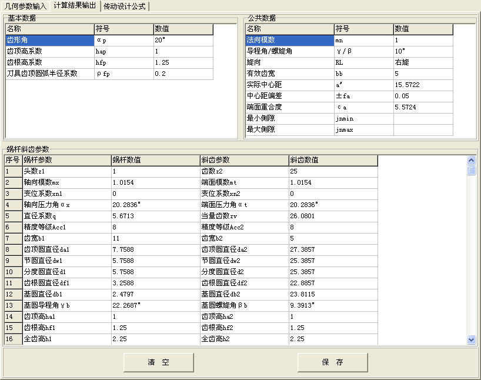Select the 全齿高h2 cell
This screenshot has width=481, height=380.
[x=245, y=339]
